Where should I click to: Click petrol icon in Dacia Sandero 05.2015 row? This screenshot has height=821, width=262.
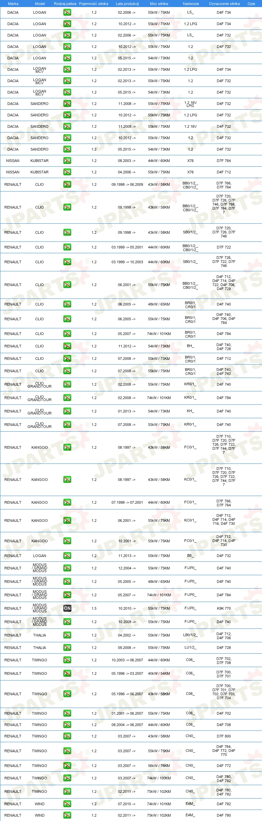[x=67, y=149]
